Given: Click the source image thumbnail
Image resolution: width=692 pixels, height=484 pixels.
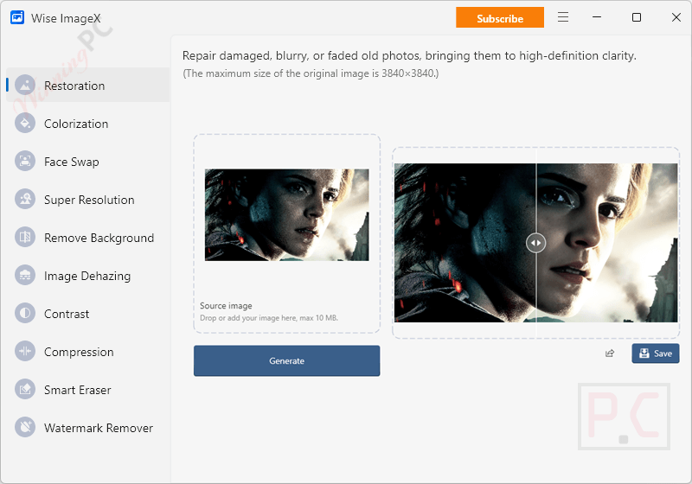Looking at the screenshot, I should pyautogui.click(x=287, y=214).
